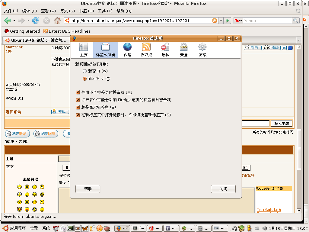Click the page scrollbar down arrow
The width and height of the screenshot is (309, 232).
(299, 211)
